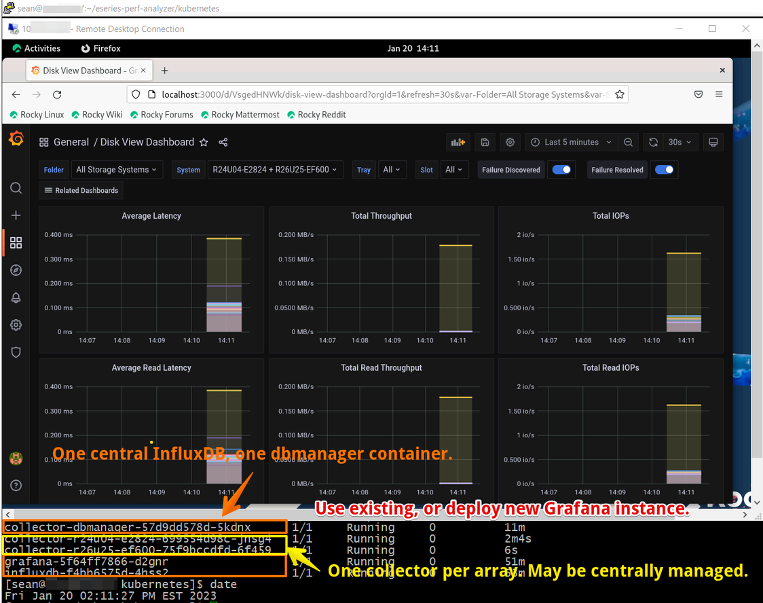Open the Tray All dropdown
763x603 pixels.
click(392, 169)
